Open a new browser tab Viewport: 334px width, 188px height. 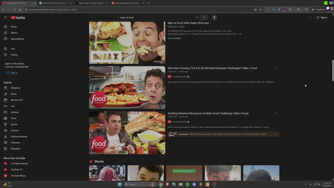[149, 3]
